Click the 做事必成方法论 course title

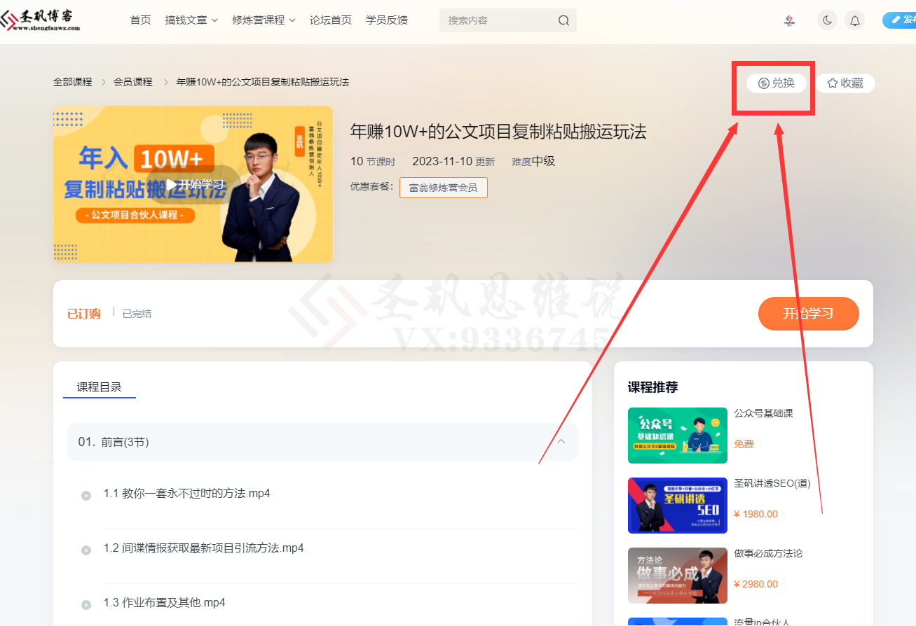(769, 553)
